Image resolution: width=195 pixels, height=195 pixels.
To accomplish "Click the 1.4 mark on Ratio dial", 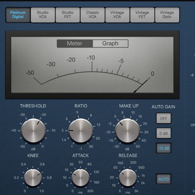I will (64, 140).
